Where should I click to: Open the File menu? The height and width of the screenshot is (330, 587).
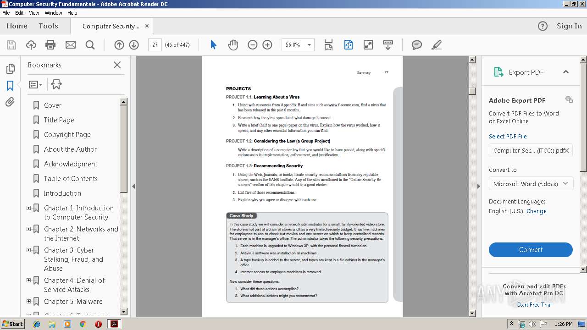(6, 13)
